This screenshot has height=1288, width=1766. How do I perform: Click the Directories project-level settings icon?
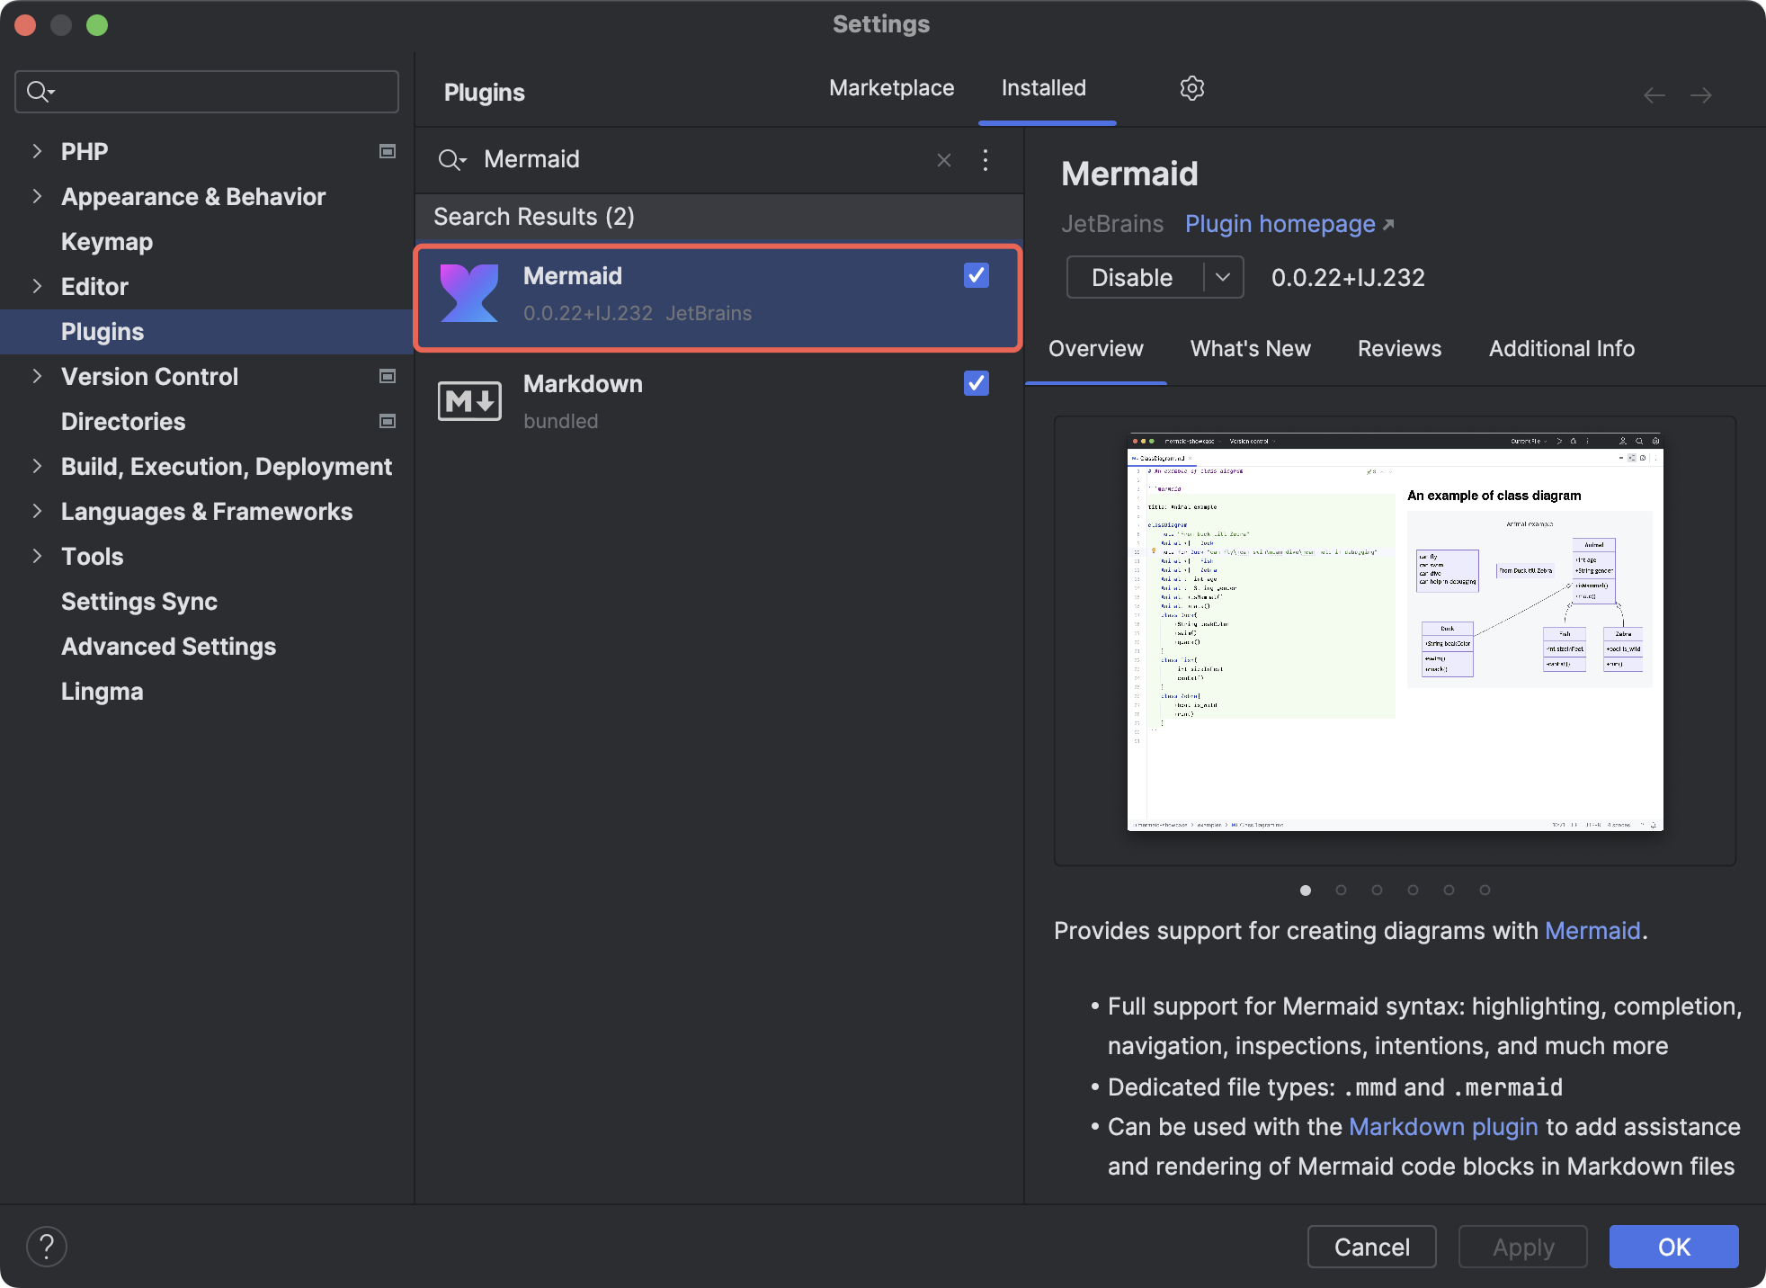point(388,421)
